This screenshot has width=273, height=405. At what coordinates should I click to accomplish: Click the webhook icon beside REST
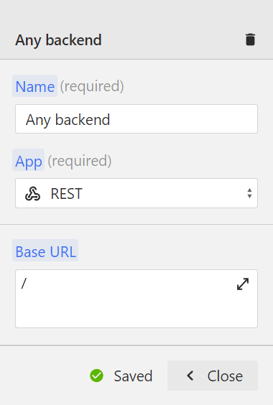(x=32, y=193)
